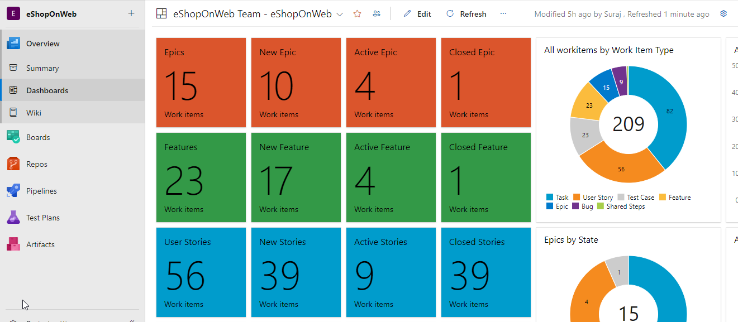Favorite this dashboard with the star icon
738x322 pixels.
click(x=358, y=14)
